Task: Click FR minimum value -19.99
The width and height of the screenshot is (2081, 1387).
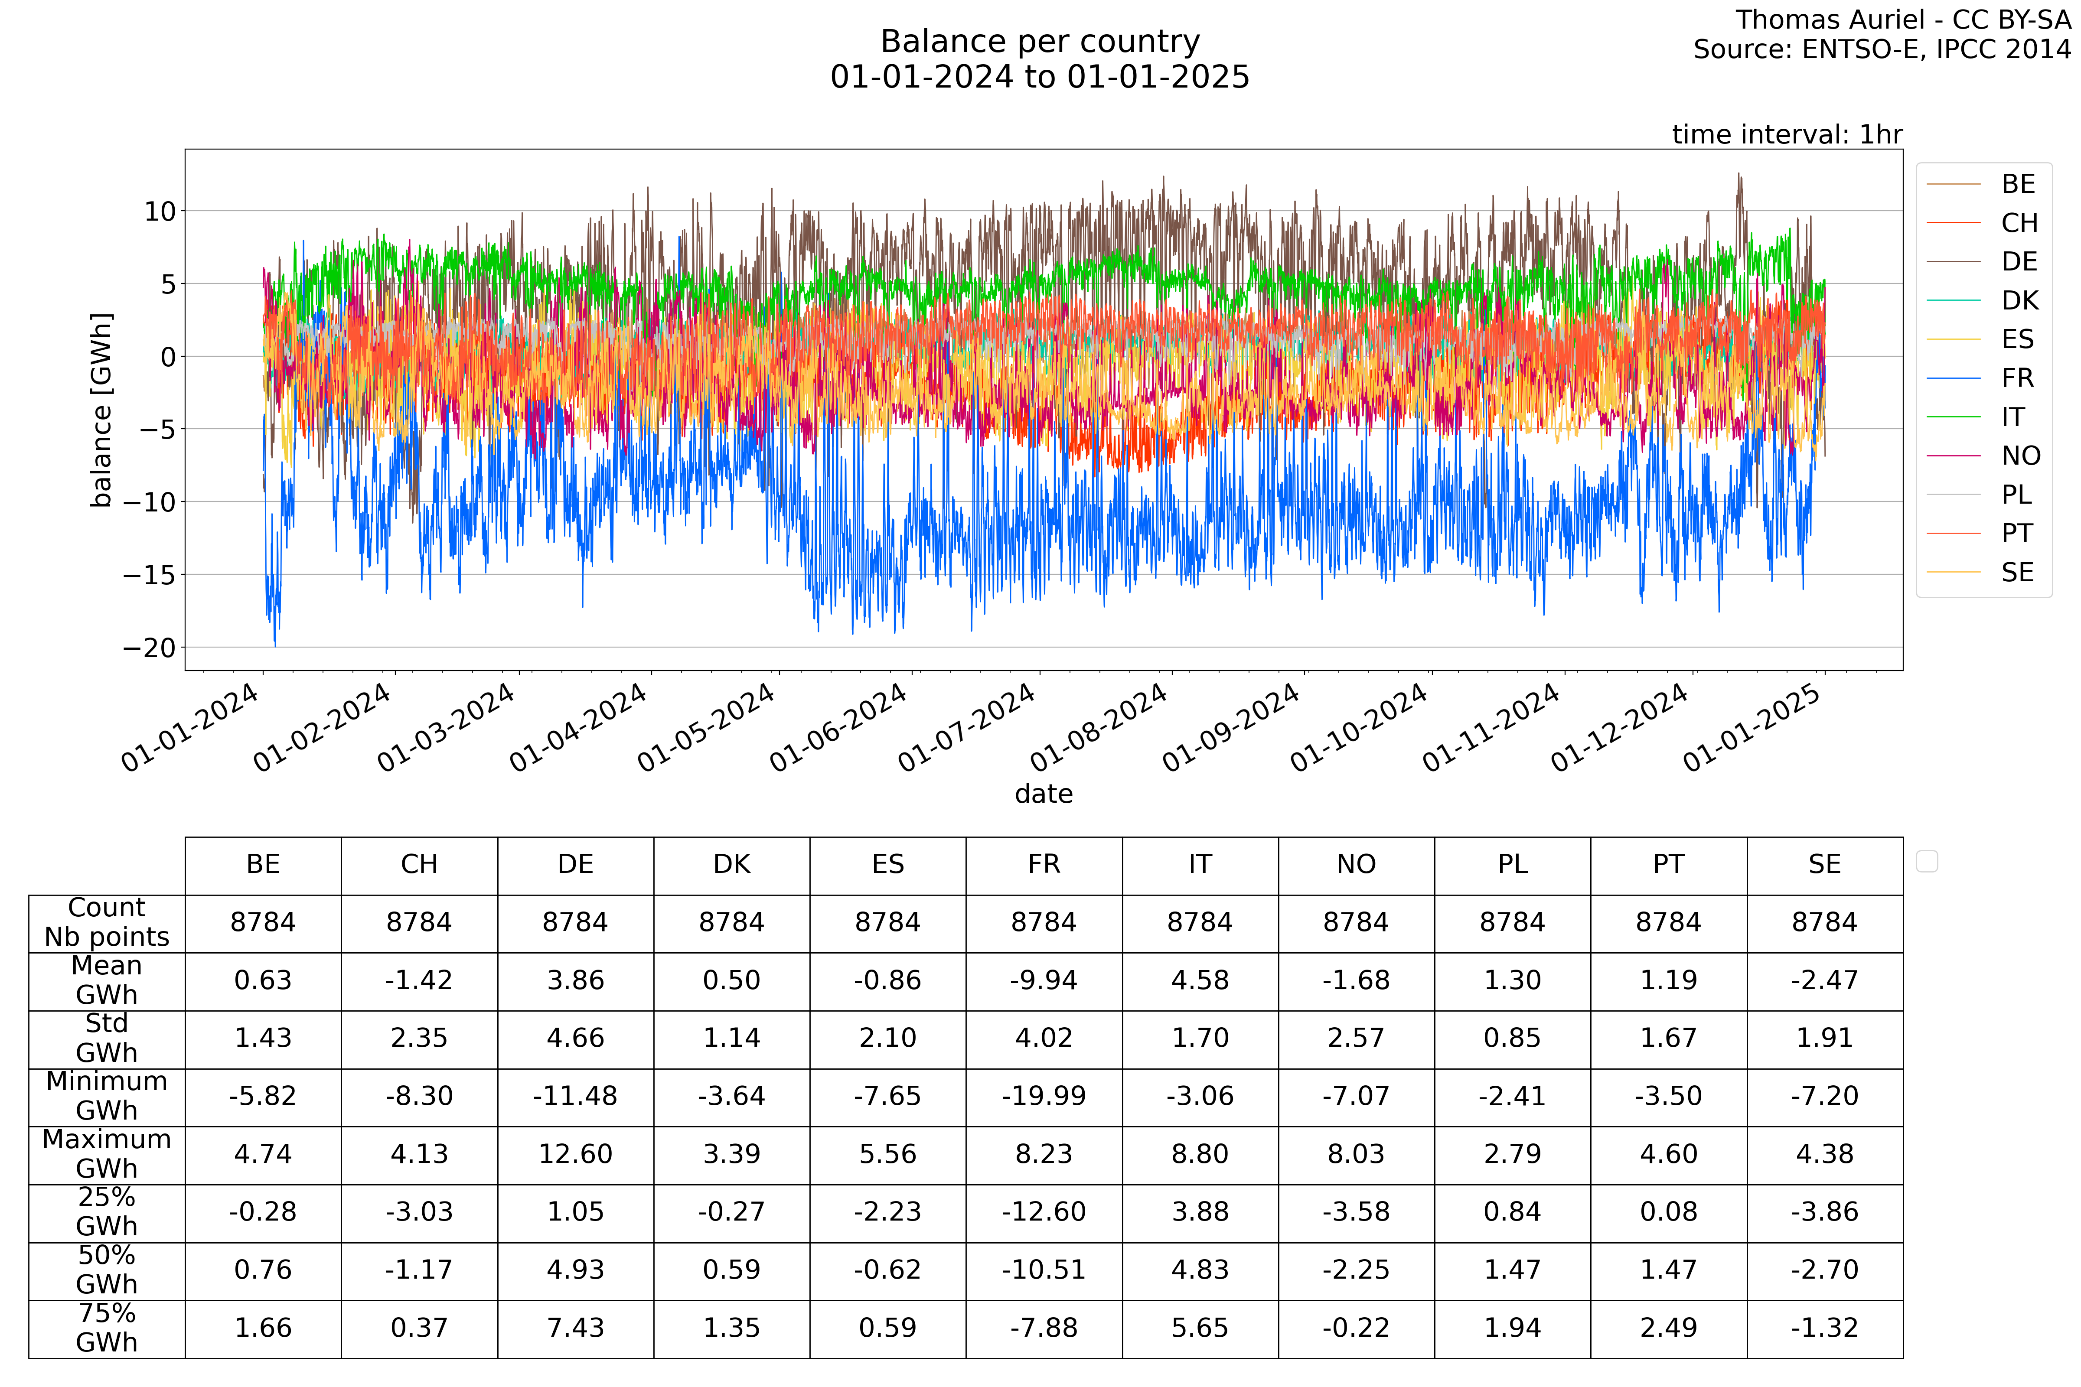Action: coord(1044,1096)
